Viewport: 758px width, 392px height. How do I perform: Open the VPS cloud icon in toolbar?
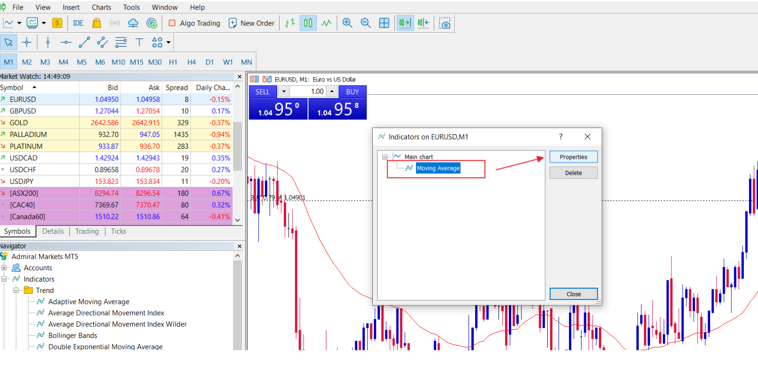point(133,23)
